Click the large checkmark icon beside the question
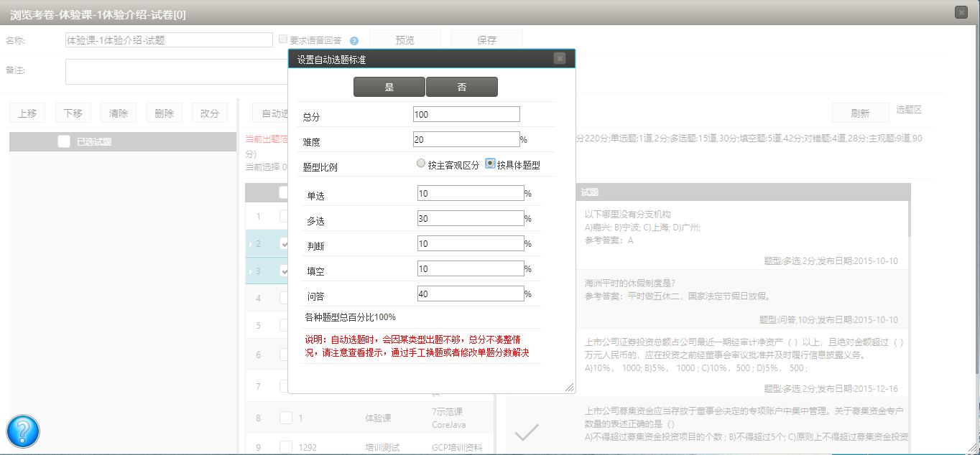Viewport: 980px width, 455px height. click(x=527, y=432)
